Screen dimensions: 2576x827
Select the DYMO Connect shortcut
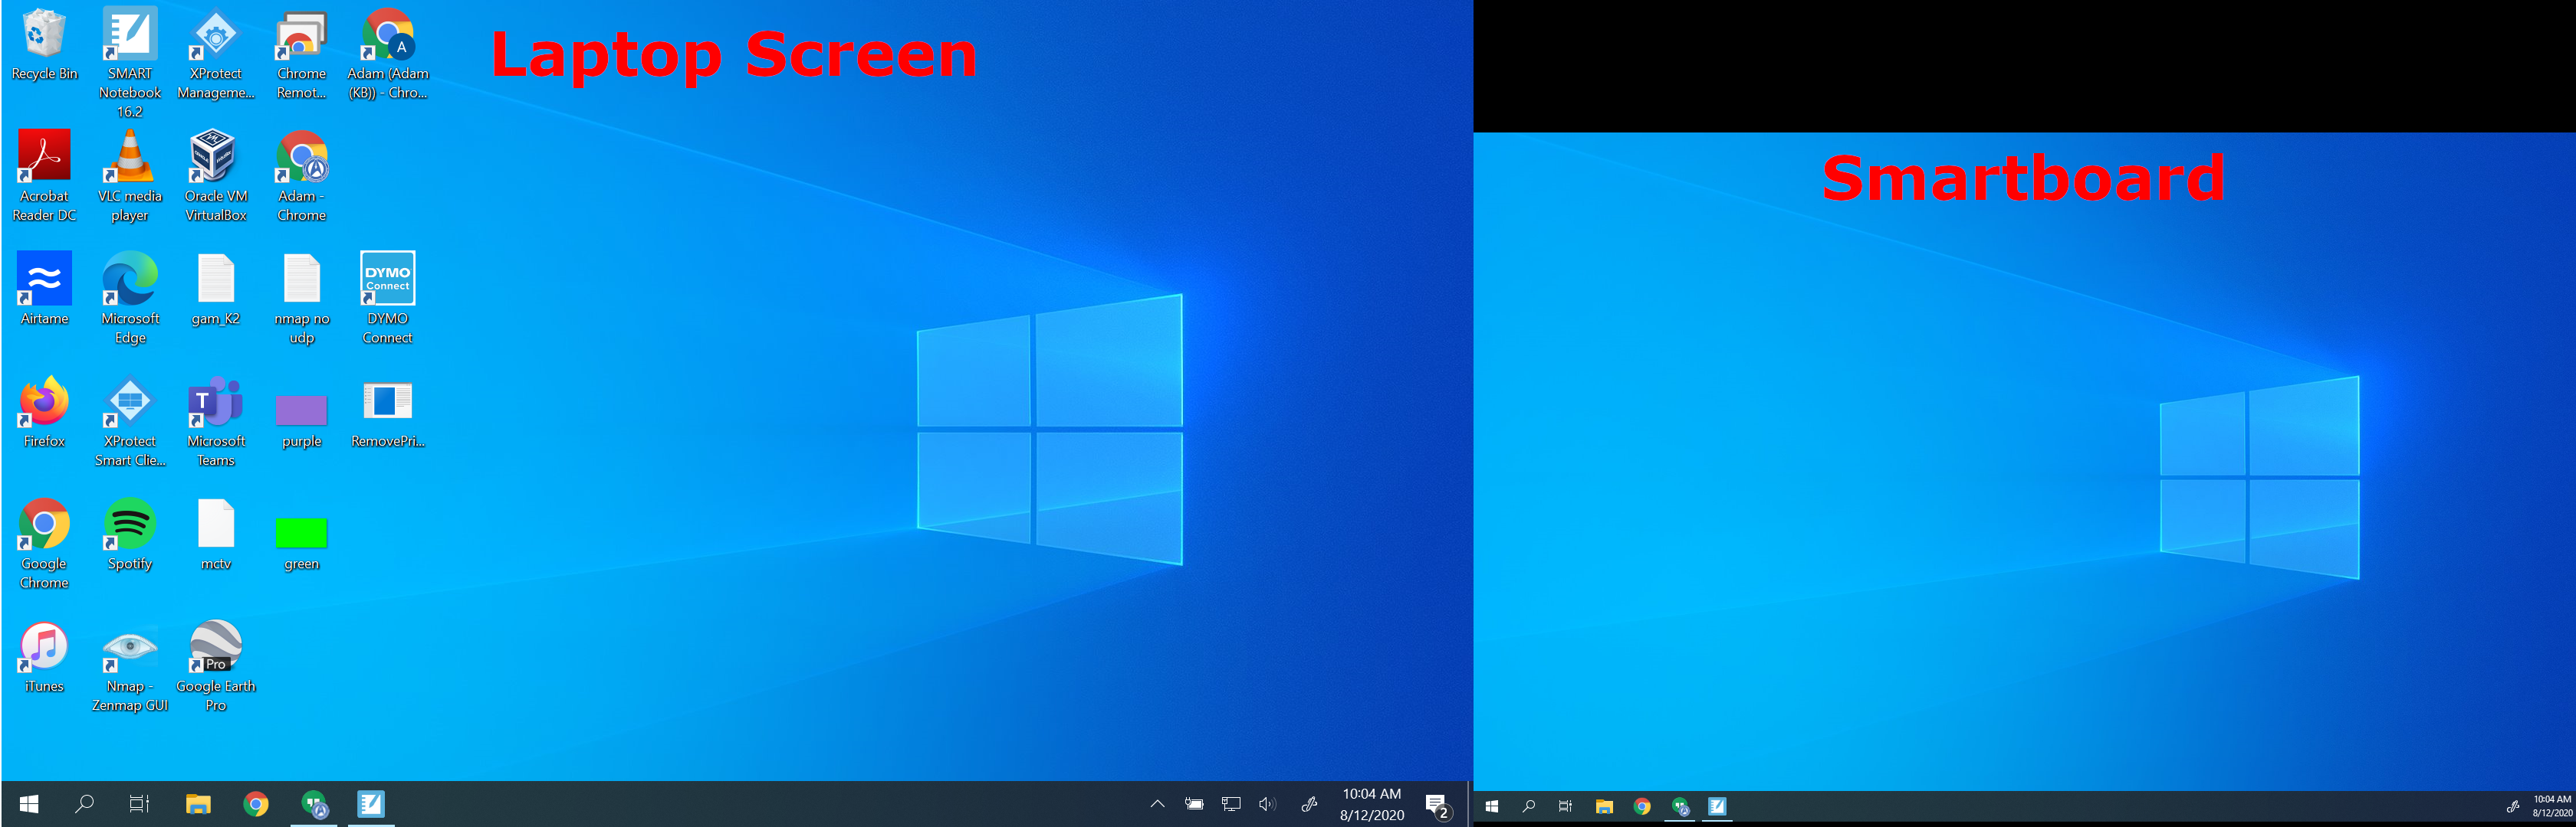pos(387,279)
